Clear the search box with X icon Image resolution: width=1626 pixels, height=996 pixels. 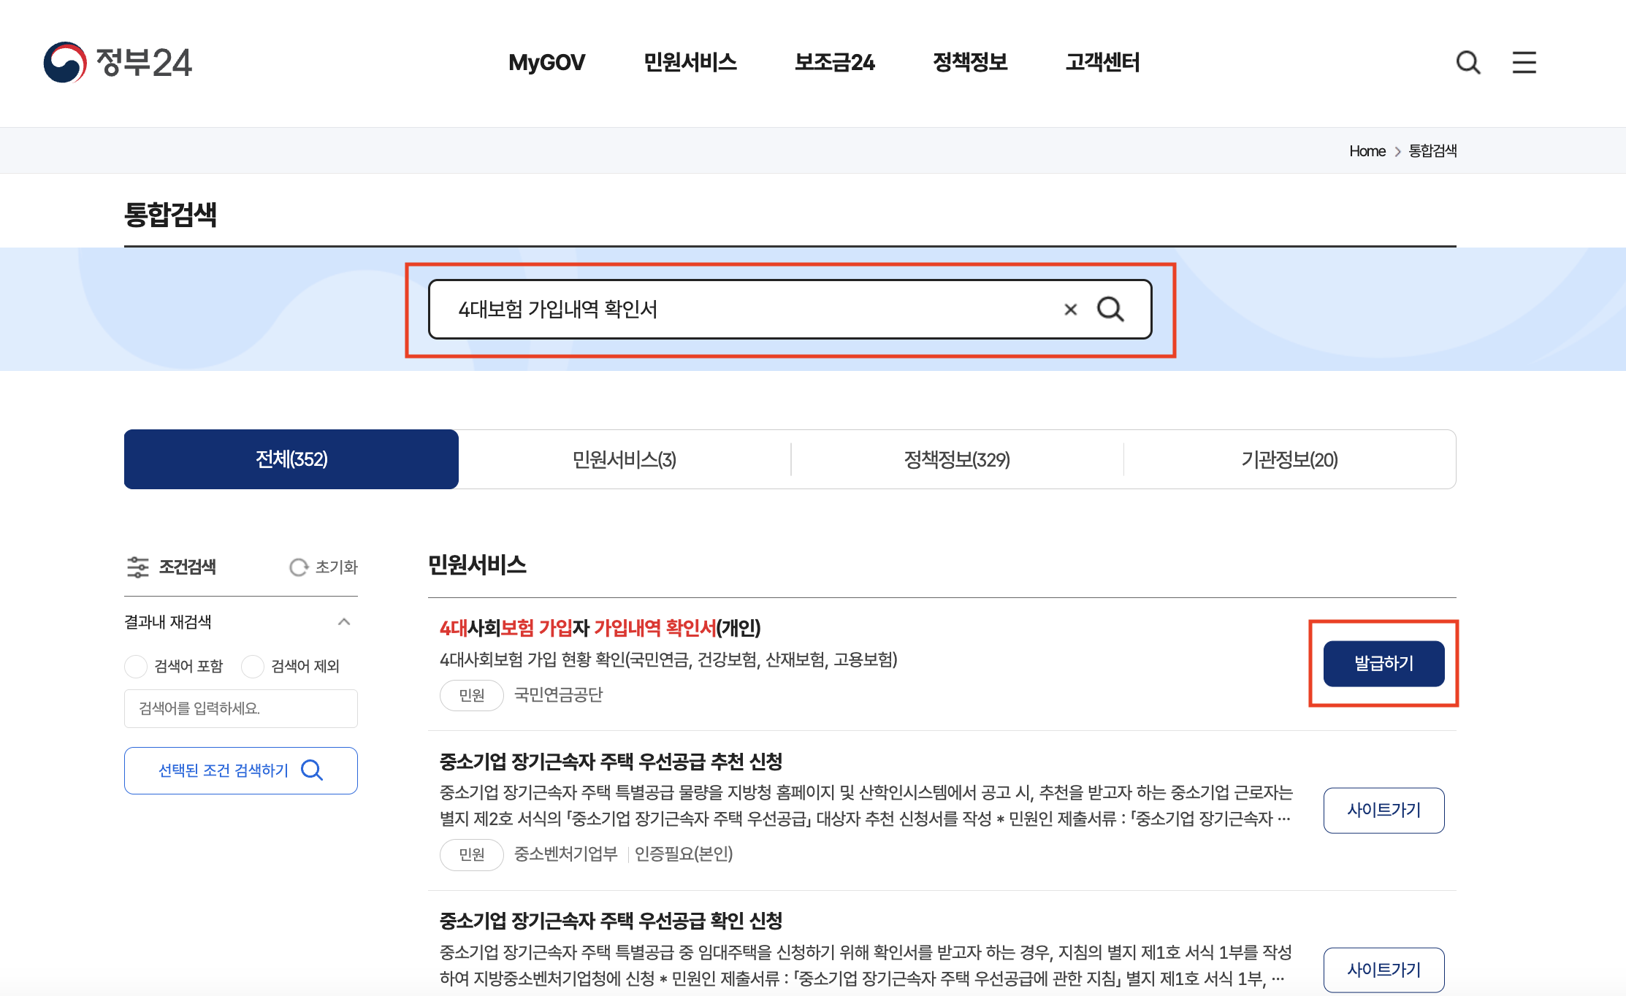click(1070, 310)
